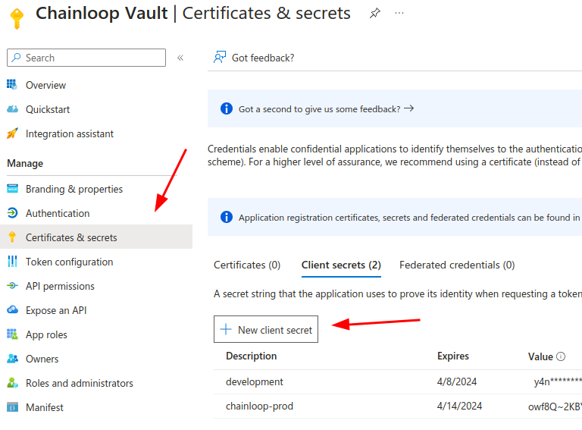Click the golden key Chainloop Vault icon

point(17,18)
